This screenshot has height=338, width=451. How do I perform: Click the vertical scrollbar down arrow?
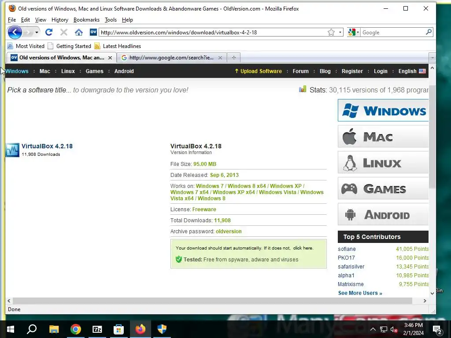click(x=432, y=293)
